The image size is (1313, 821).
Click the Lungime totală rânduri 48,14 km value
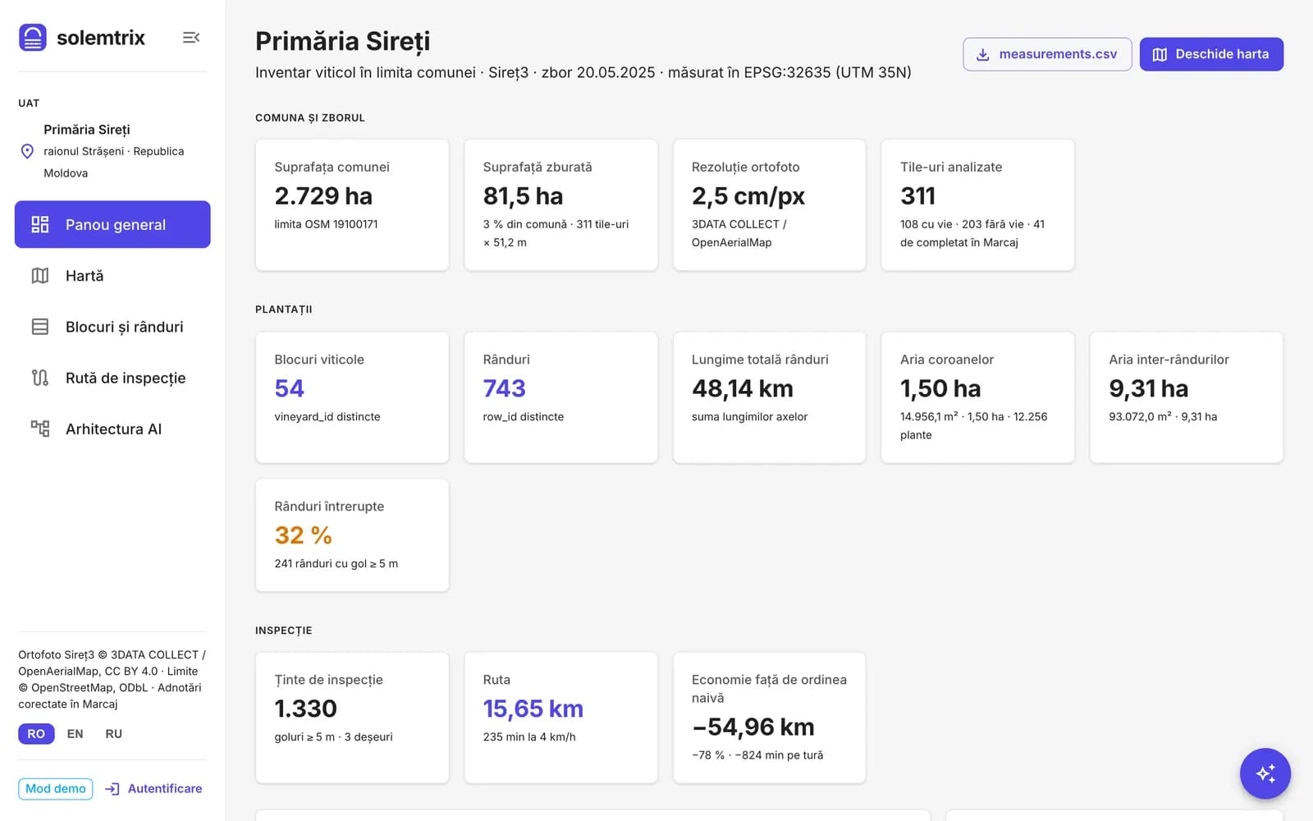click(742, 388)
